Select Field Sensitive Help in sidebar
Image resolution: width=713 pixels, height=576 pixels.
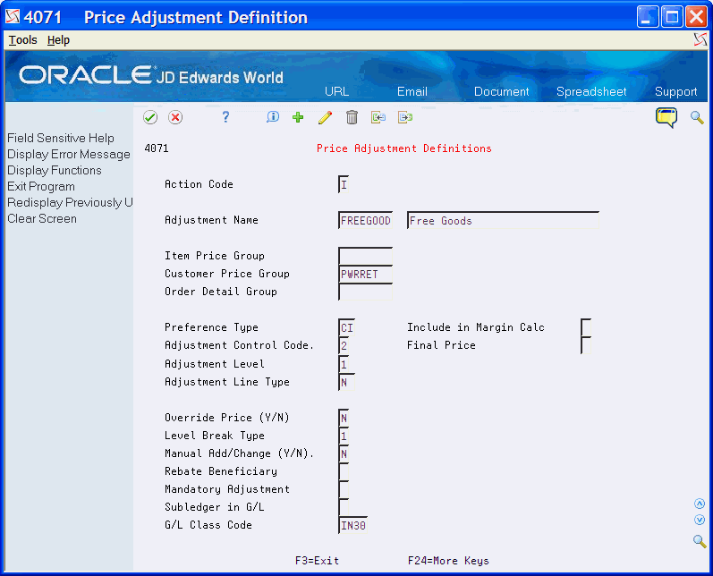point(61,138)
